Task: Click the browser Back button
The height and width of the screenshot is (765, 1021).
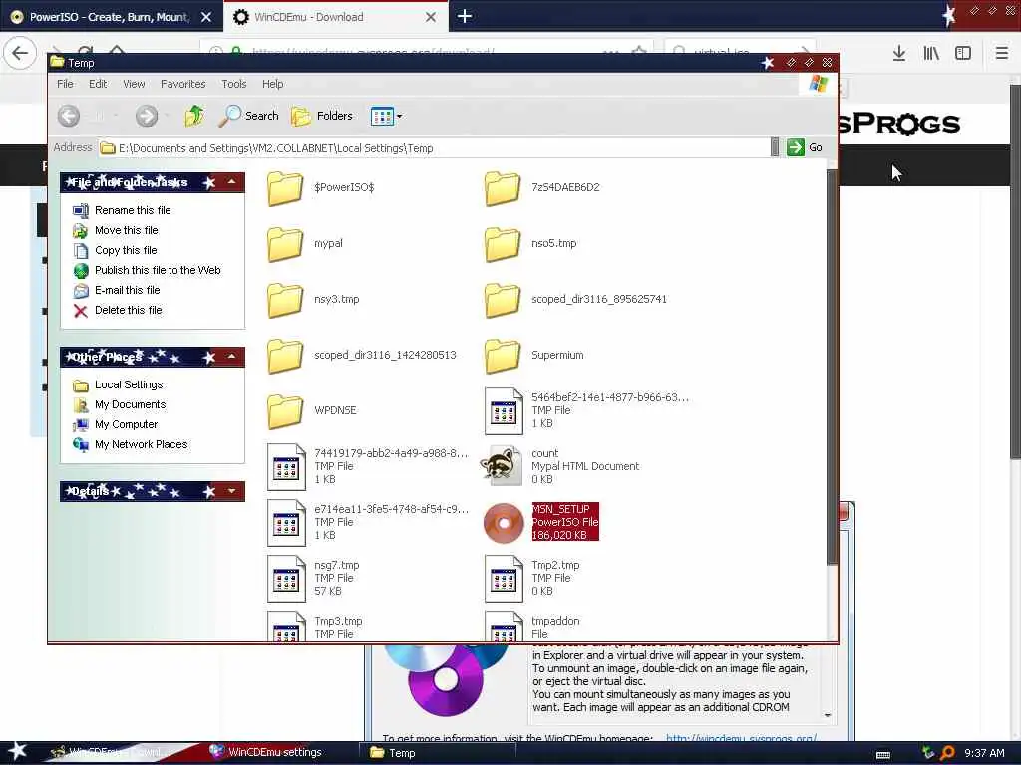Action: pyautogui.click(x=20, y=53)
